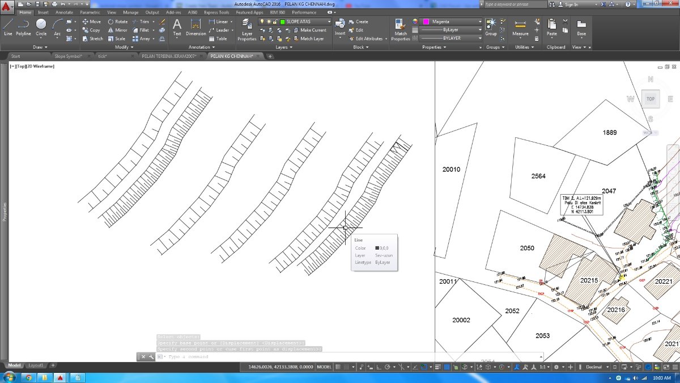
Task: Toggle MODEL space button in status bar
Action: click(x=324, y=367)
